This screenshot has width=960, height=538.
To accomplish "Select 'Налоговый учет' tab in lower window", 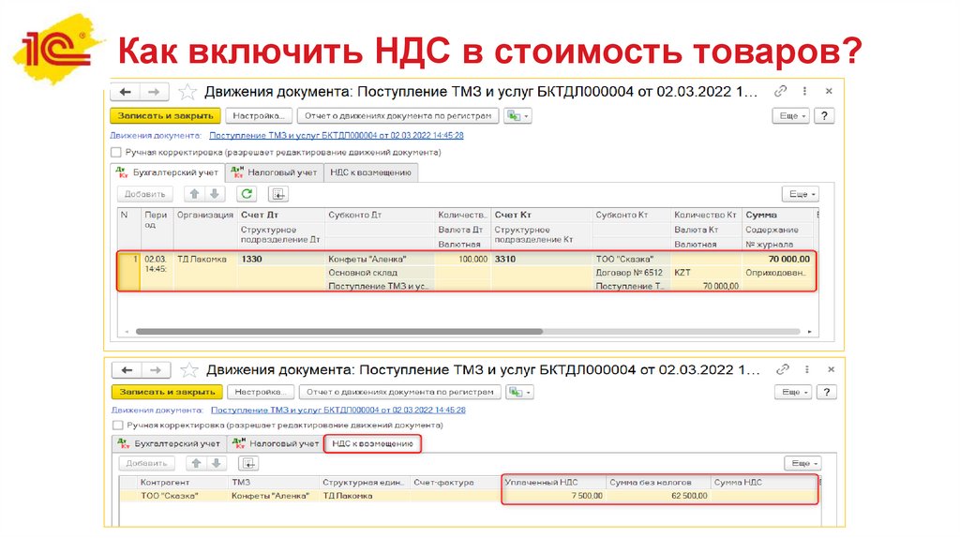I will pos(276,443).
